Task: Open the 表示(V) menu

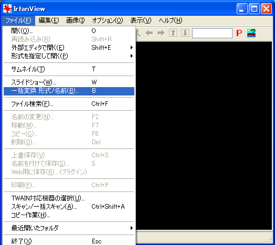Action: tap(141, 20)
